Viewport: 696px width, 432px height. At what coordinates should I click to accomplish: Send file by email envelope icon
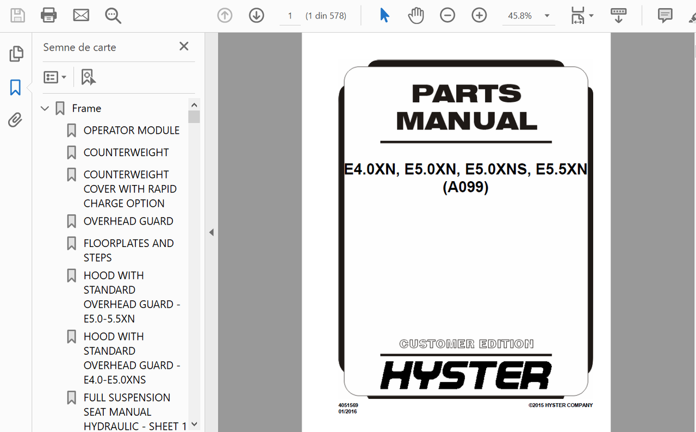point(81,15)
